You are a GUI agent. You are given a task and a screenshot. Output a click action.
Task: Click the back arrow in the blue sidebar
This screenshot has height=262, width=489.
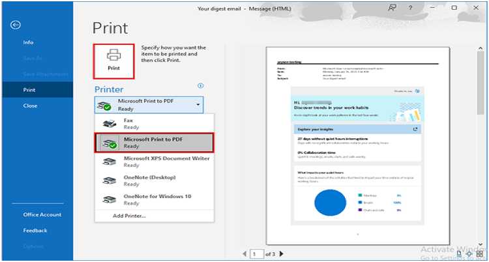coord(16,25)
